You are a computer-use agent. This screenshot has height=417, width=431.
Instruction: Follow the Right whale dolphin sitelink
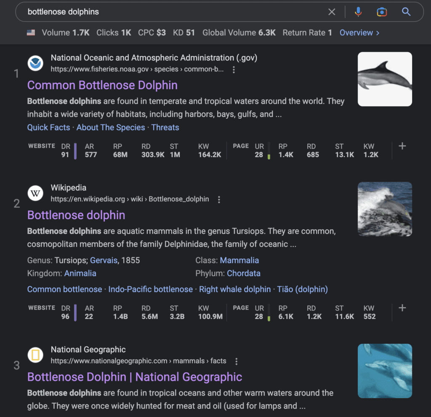[x=235, y=289]
